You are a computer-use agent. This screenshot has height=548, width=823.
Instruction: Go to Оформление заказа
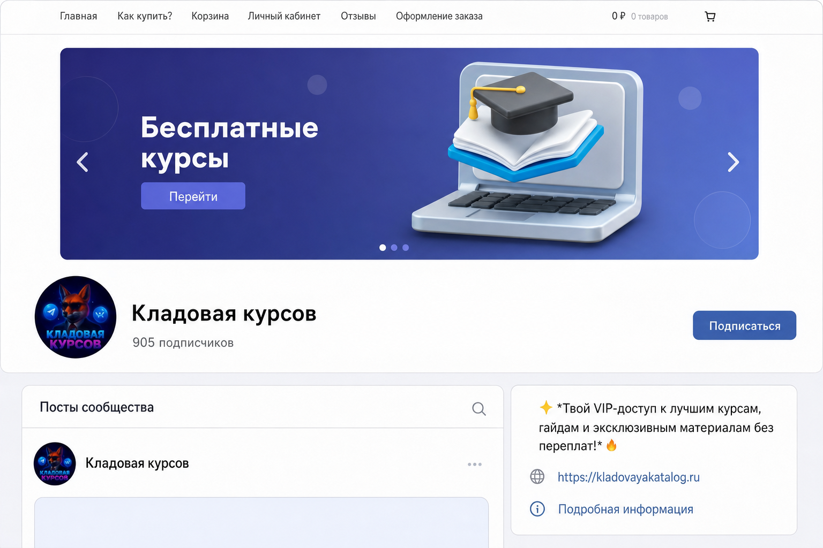(439, 16)
